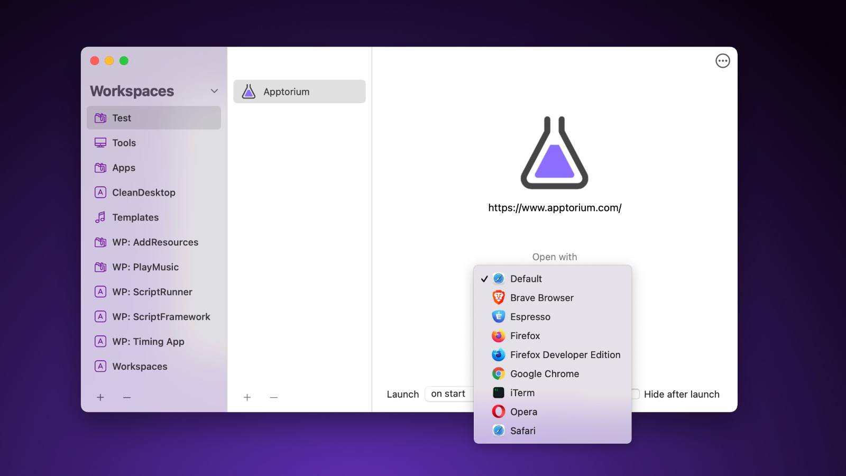This screenshot has width=846, height=476.
Task: Select the WP: PlayMusic workspace
Action: point(154,267)
